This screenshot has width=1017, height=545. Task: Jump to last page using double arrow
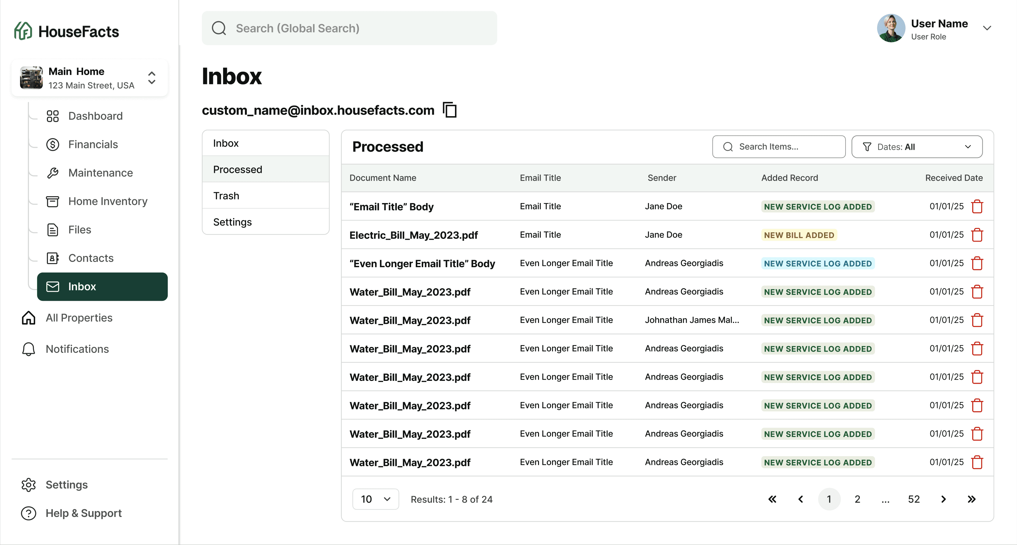pyautogui.click(x=972, y=499)
